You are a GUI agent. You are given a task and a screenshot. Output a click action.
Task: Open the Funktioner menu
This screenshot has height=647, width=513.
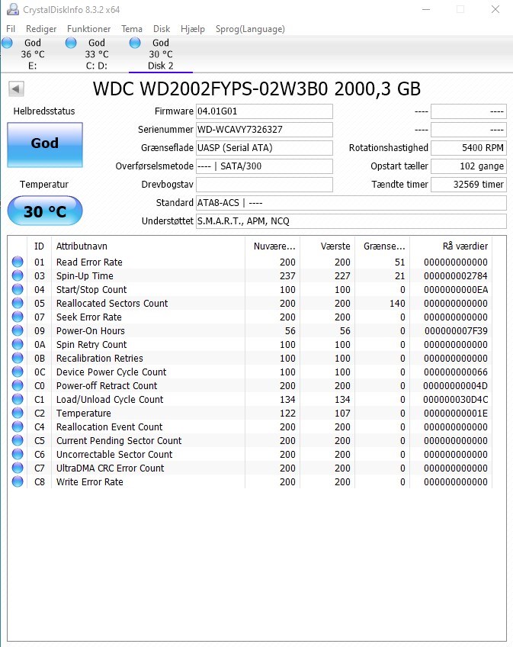88,29
